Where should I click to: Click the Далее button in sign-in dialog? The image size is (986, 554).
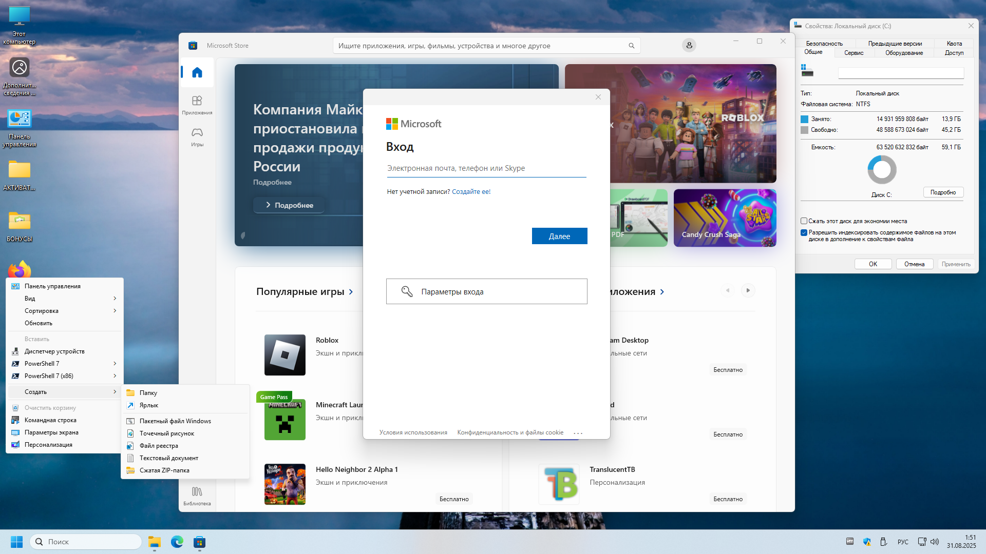(559, 236)
